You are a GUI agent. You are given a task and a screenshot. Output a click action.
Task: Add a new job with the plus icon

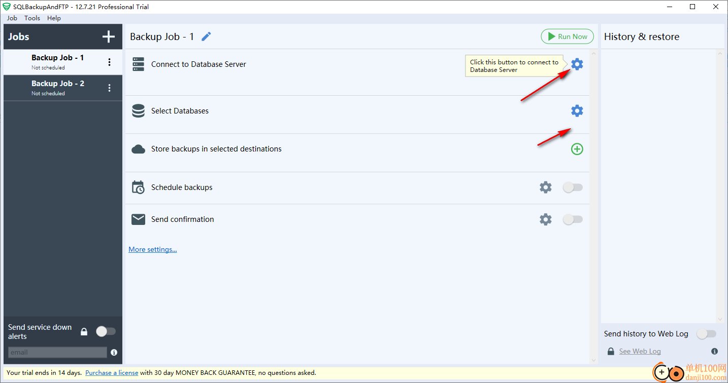point(108,36)
